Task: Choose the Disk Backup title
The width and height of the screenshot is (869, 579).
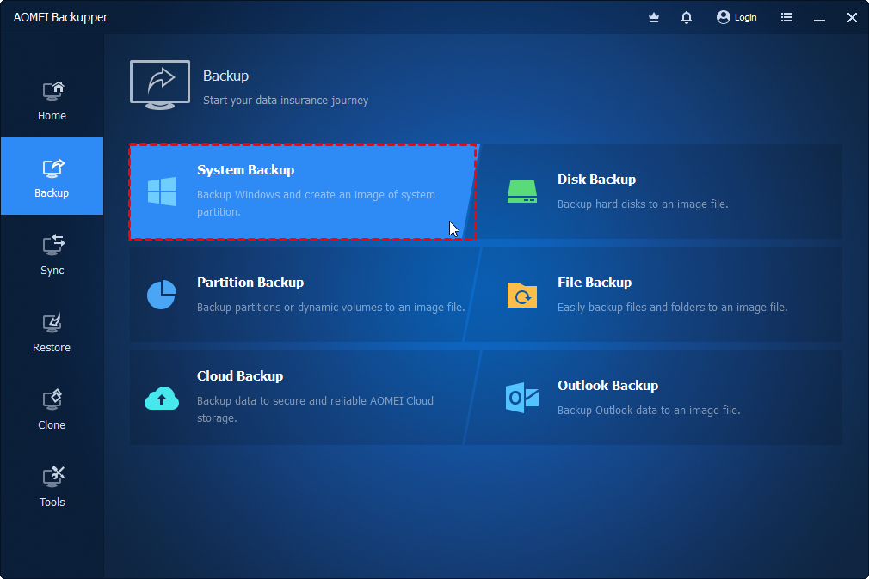Action: [596, 180]
